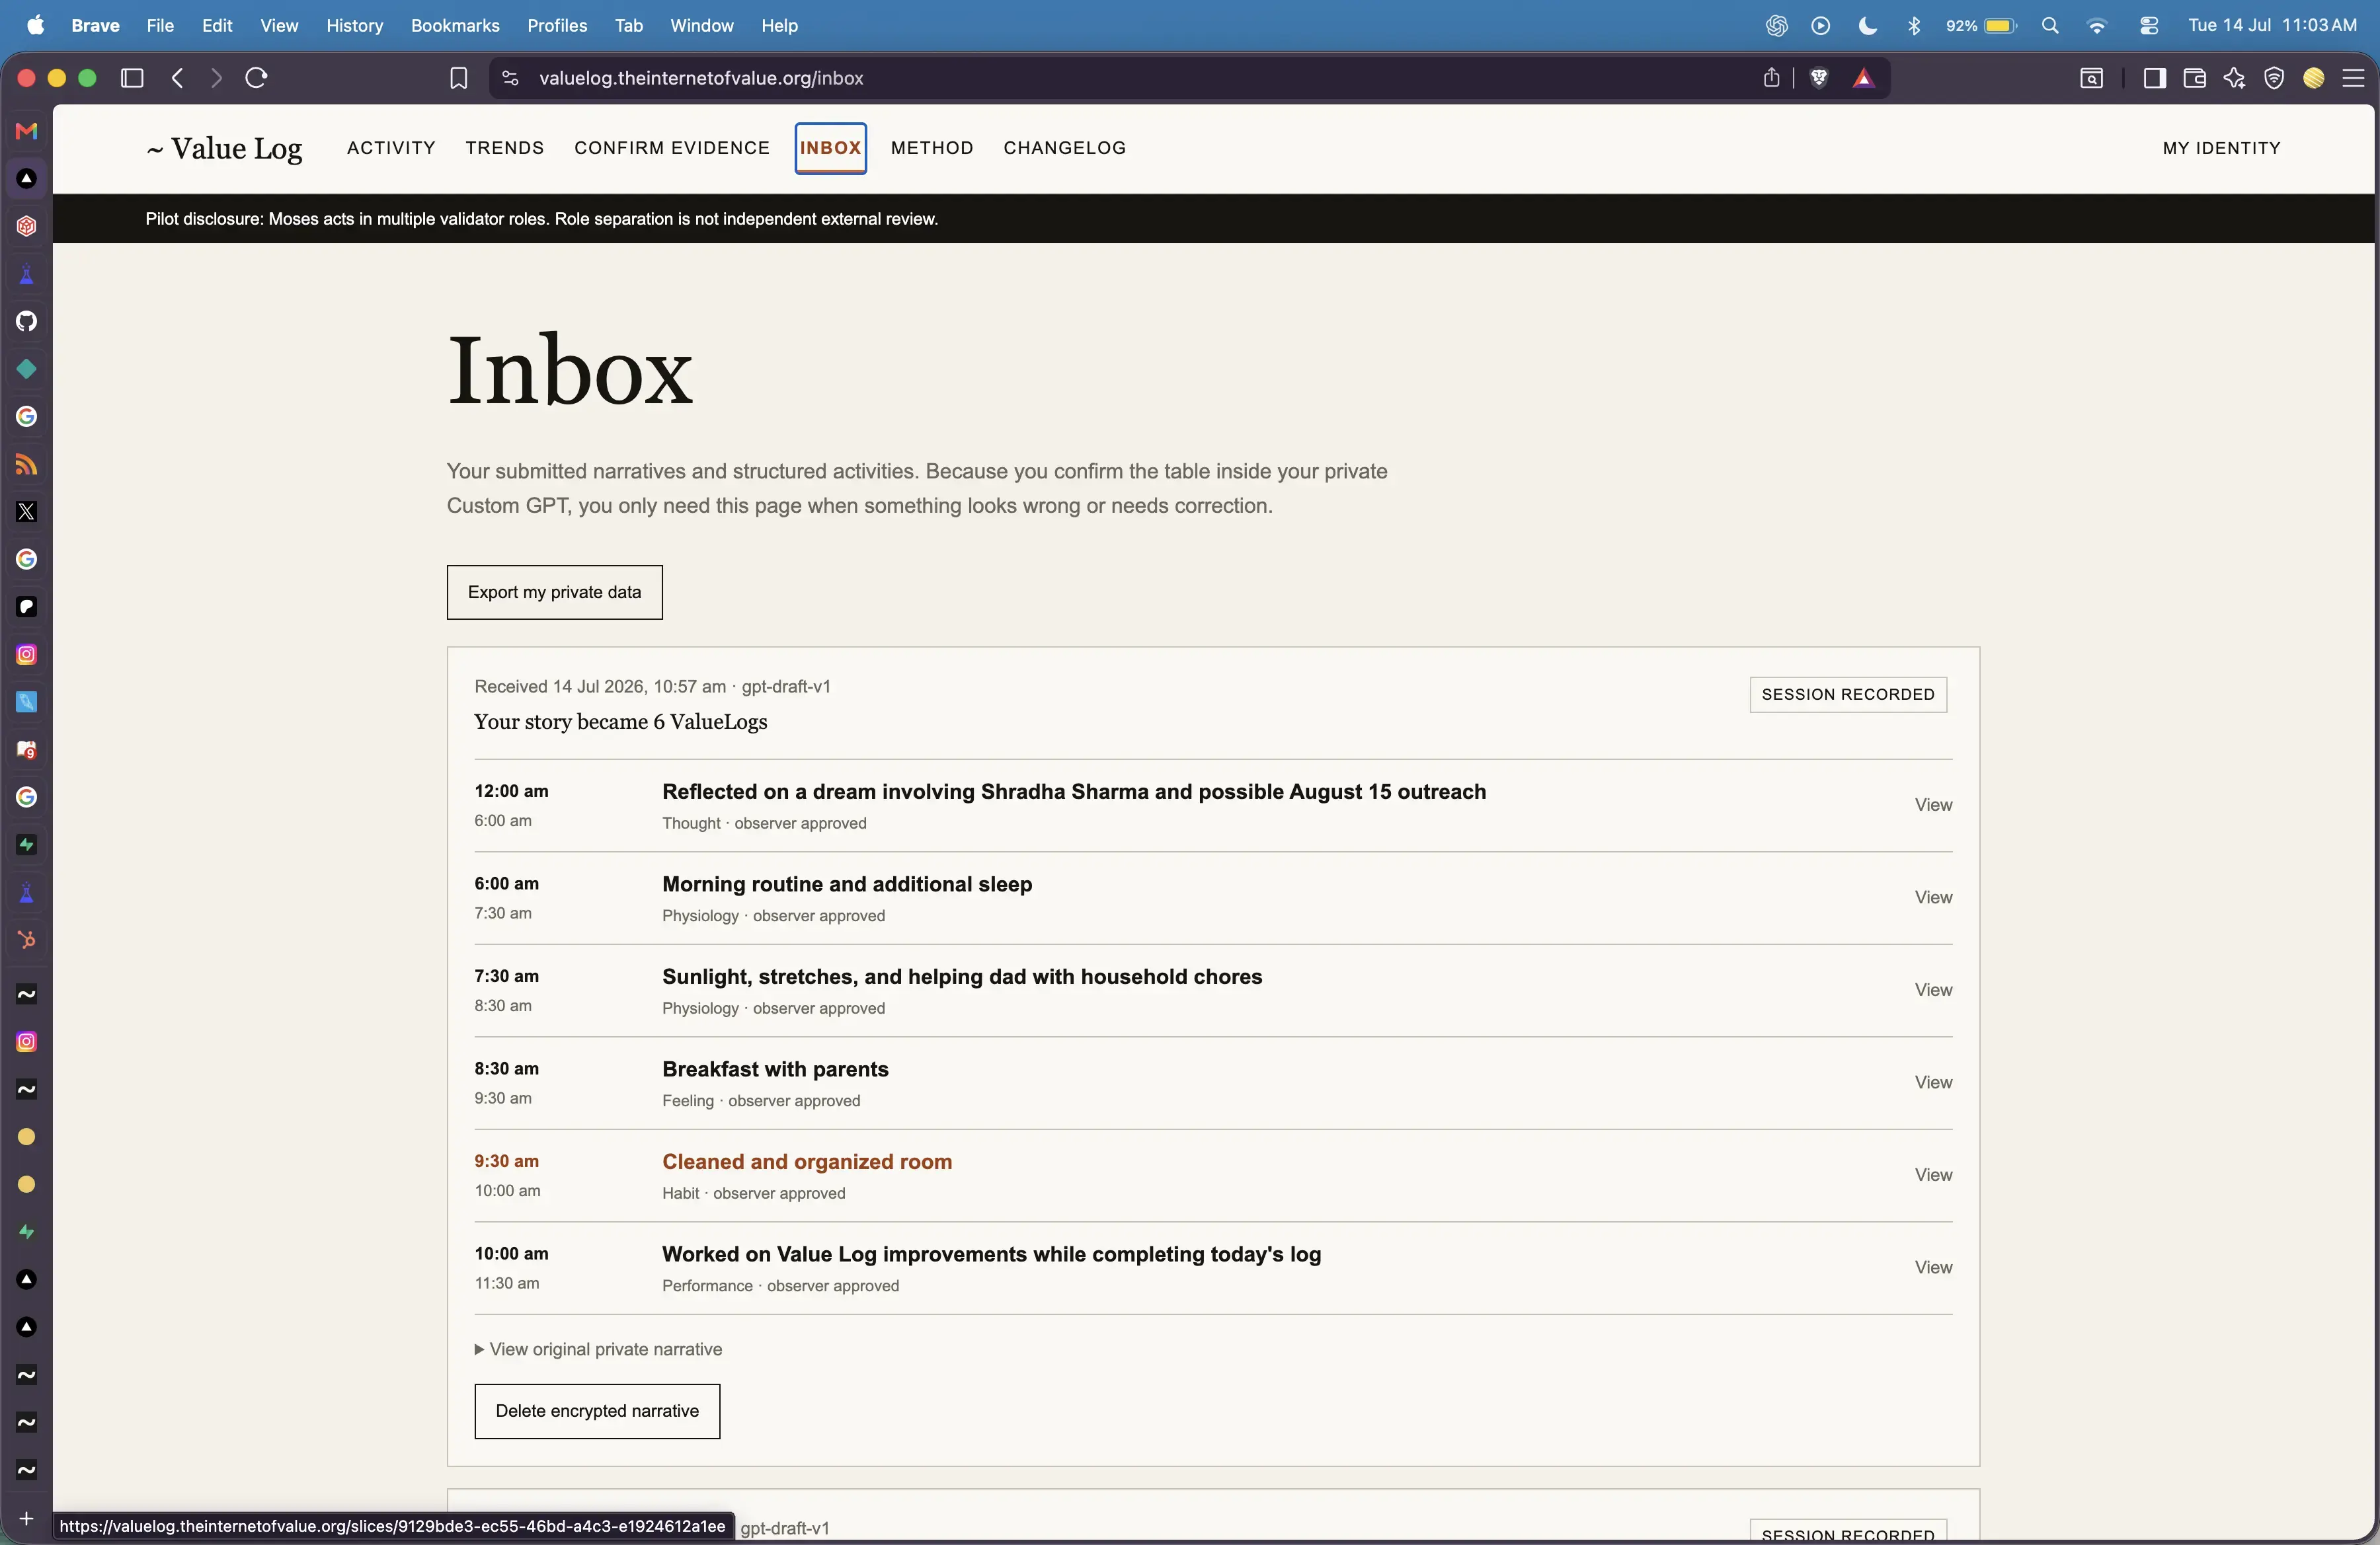
Task: Click View for Breakfast with parents
Action: pos(1933,1082)
